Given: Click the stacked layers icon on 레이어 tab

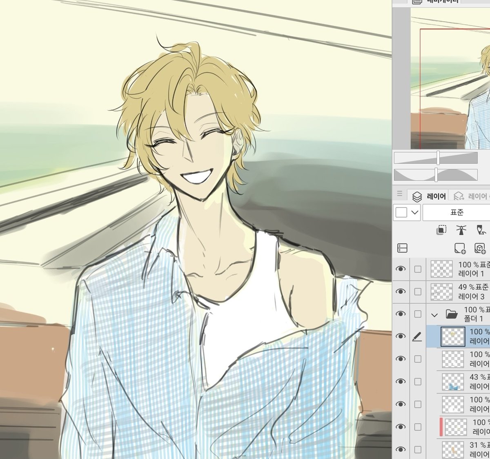Looking at the screenshot, I should point(417,196).
